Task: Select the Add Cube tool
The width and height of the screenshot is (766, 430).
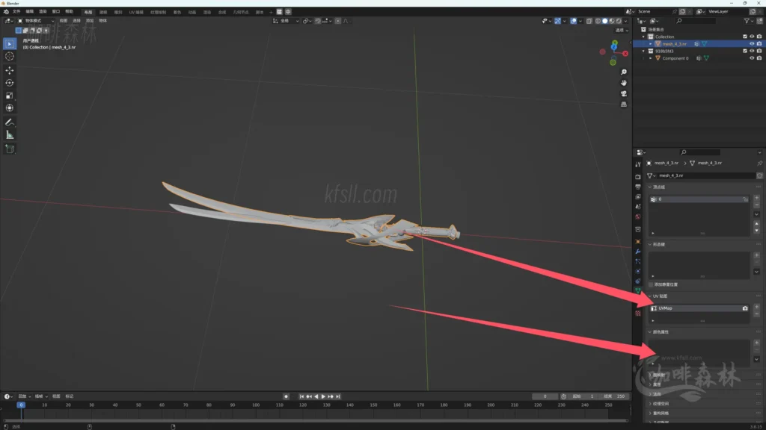Action: pyautogui.click(x=10, y=149)
